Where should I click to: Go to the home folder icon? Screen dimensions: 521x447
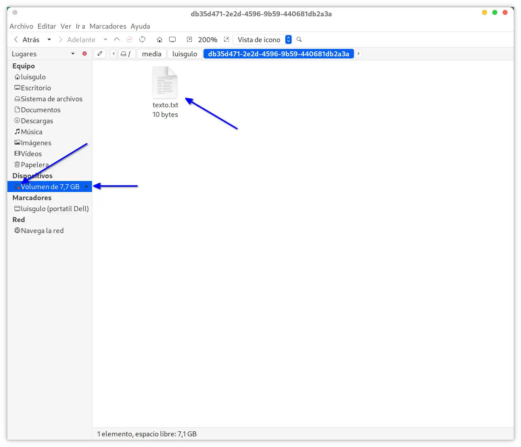160,40
